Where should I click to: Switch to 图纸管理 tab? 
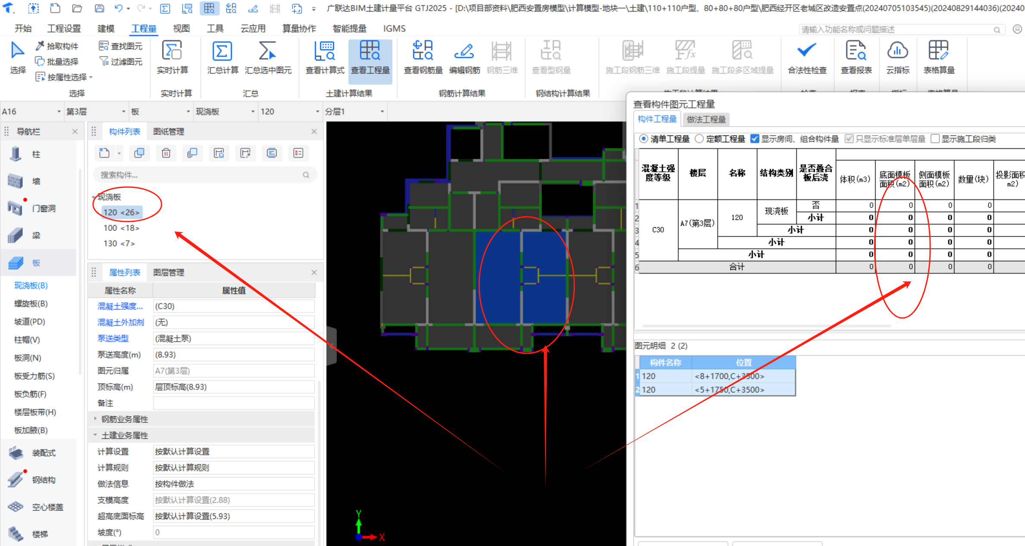168,131
